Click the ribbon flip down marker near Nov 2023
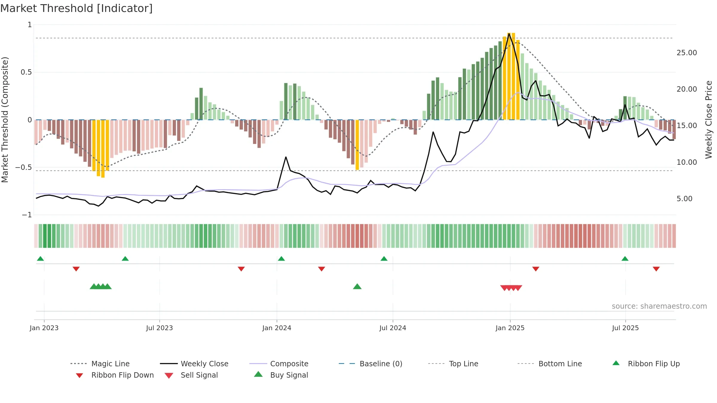 pos(241,269)
